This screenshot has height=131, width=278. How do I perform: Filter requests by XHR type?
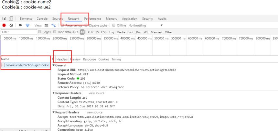[x=91, y=32]
